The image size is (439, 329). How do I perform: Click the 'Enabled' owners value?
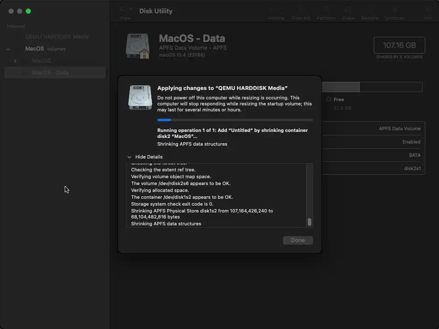411,142
